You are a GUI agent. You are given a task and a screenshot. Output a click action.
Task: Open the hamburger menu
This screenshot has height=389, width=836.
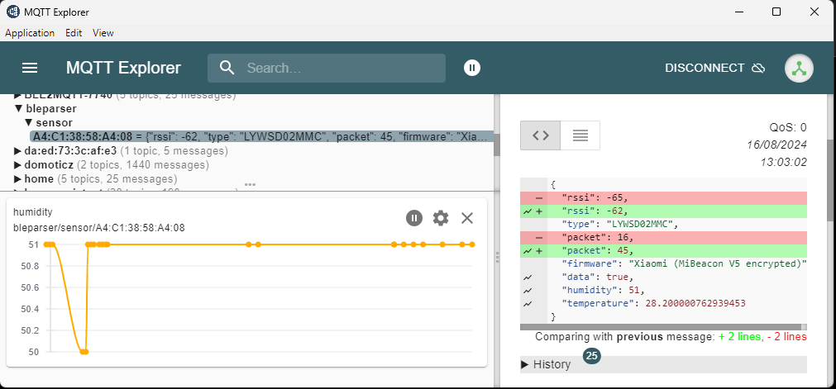[29, 68]
